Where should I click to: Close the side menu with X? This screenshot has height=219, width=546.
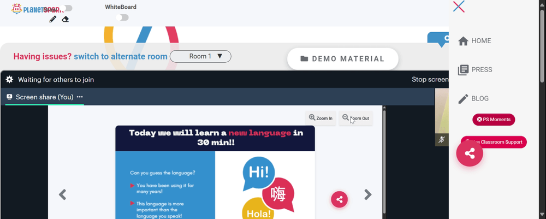coord(459,6)
